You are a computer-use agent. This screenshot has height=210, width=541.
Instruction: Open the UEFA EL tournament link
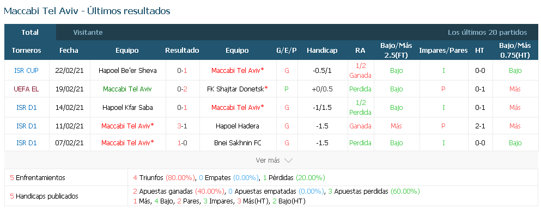26,89
